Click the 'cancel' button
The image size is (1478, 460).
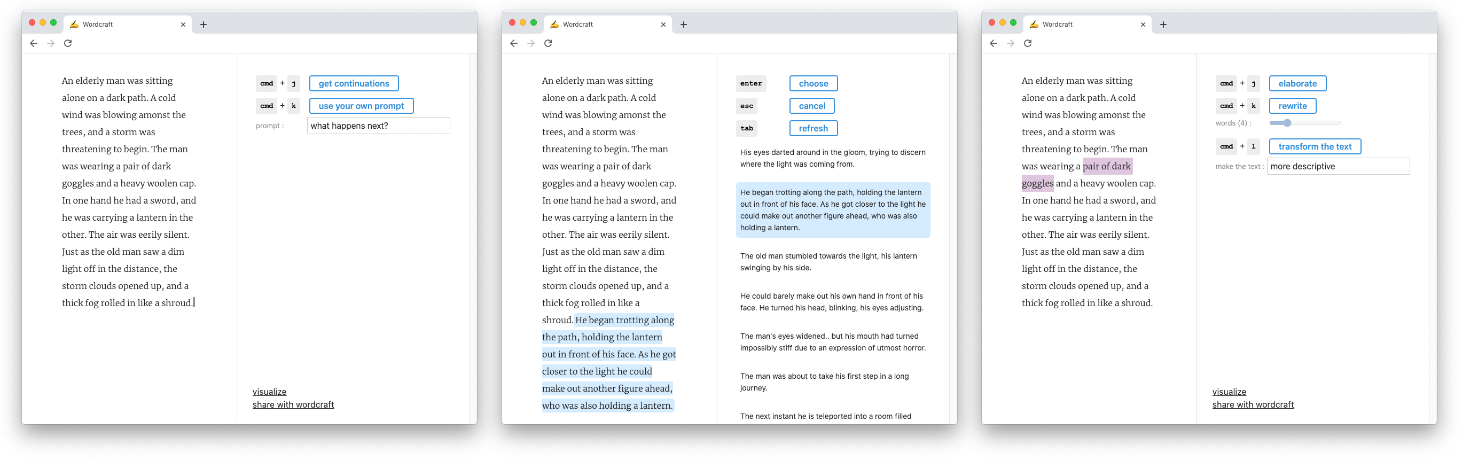click(x=812, y=106)
